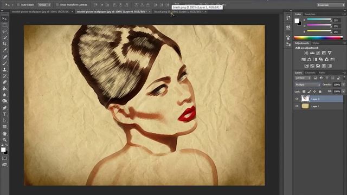Add a Vibrance adjustment
Image resolution: width=347 pixels, height=195 pixels.
click(x=330, y=53)
